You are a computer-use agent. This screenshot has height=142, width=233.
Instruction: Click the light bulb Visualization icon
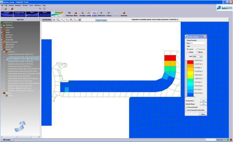75,20
